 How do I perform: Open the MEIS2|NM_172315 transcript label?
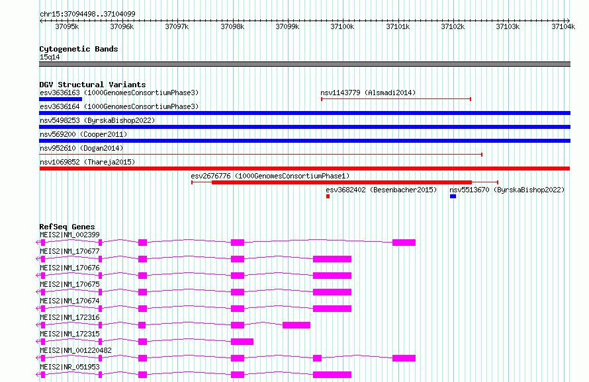70,334
